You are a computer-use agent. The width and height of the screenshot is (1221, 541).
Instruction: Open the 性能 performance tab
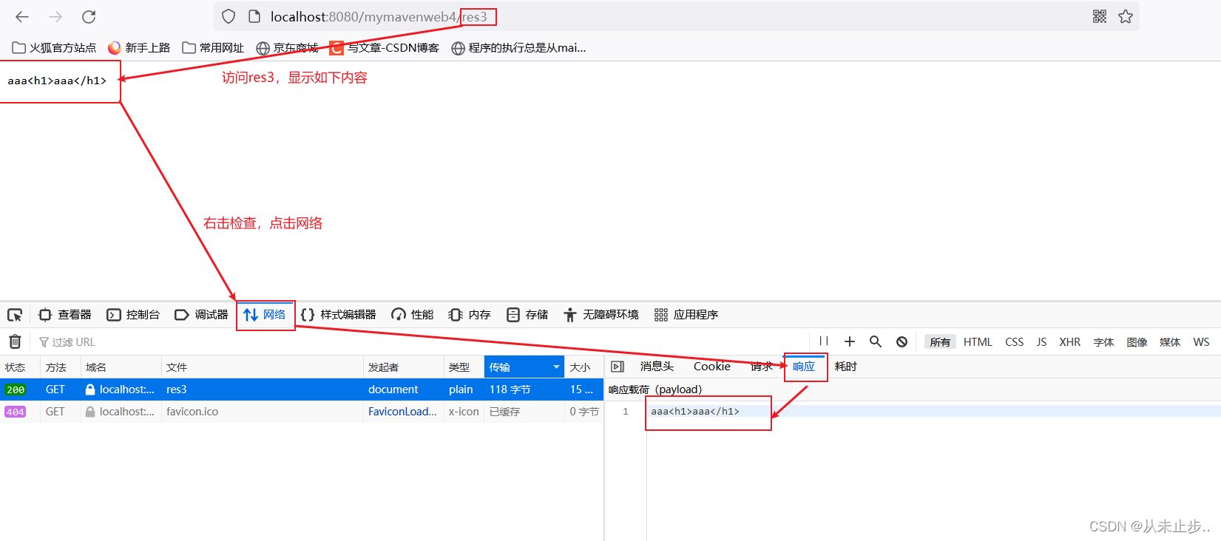[413, 315]
